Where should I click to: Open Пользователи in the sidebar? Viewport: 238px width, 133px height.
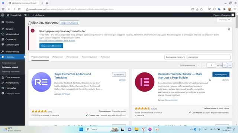[12, 77]
